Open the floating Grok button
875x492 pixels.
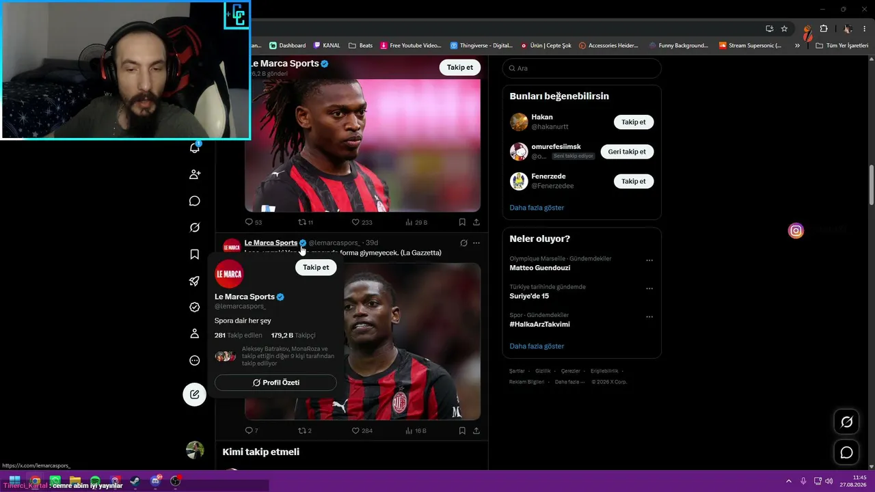846,422
